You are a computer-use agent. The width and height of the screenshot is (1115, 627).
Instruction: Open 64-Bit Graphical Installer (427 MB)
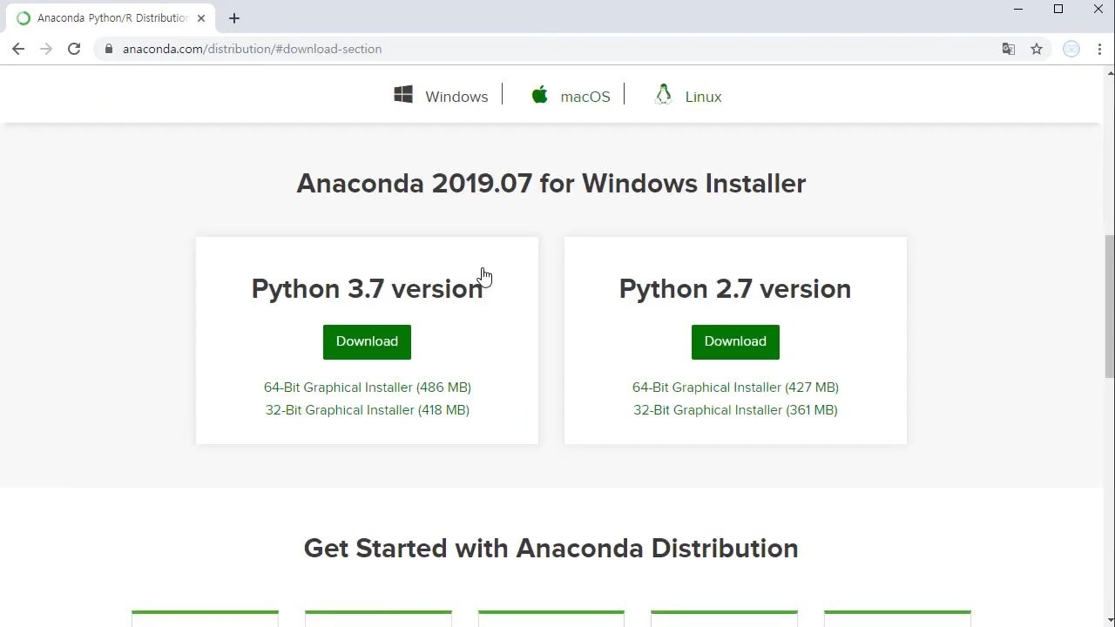735,388
